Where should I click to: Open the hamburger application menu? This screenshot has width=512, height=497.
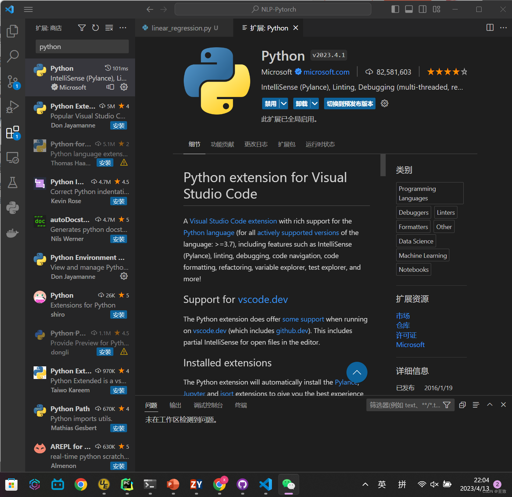point(28,9)
